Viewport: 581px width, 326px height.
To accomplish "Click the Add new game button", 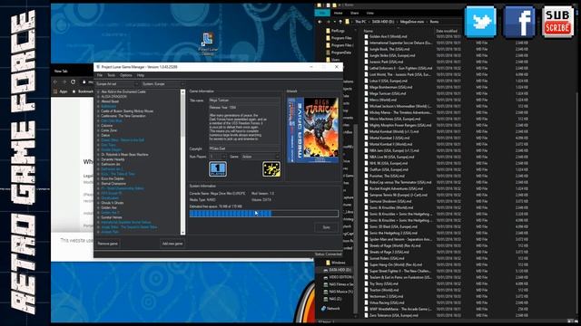I will tap(172, 244).
